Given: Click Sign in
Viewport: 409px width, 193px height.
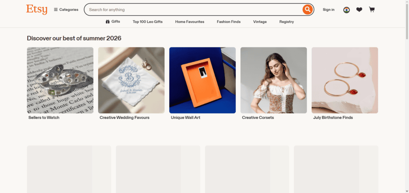Looking at the screenshot, I should click(x=328, y=10).
